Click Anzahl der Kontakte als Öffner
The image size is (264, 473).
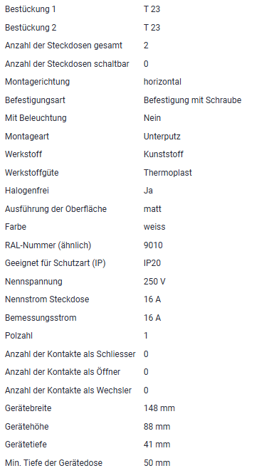pos(63,372)
